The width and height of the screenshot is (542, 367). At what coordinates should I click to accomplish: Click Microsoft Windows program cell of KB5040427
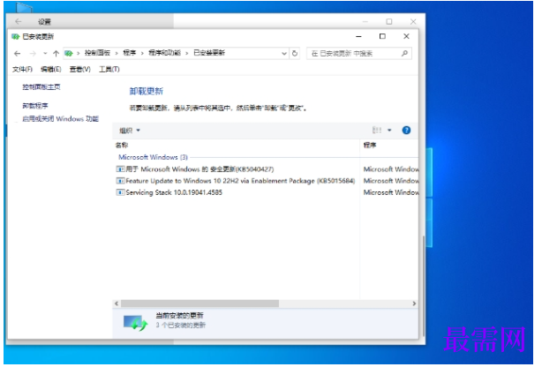click(x=390, y=169)
